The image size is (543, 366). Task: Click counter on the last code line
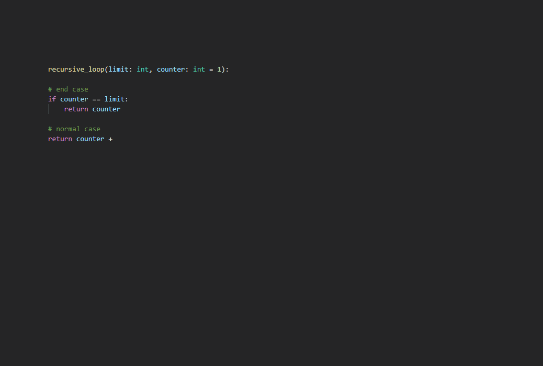[90, 139]
